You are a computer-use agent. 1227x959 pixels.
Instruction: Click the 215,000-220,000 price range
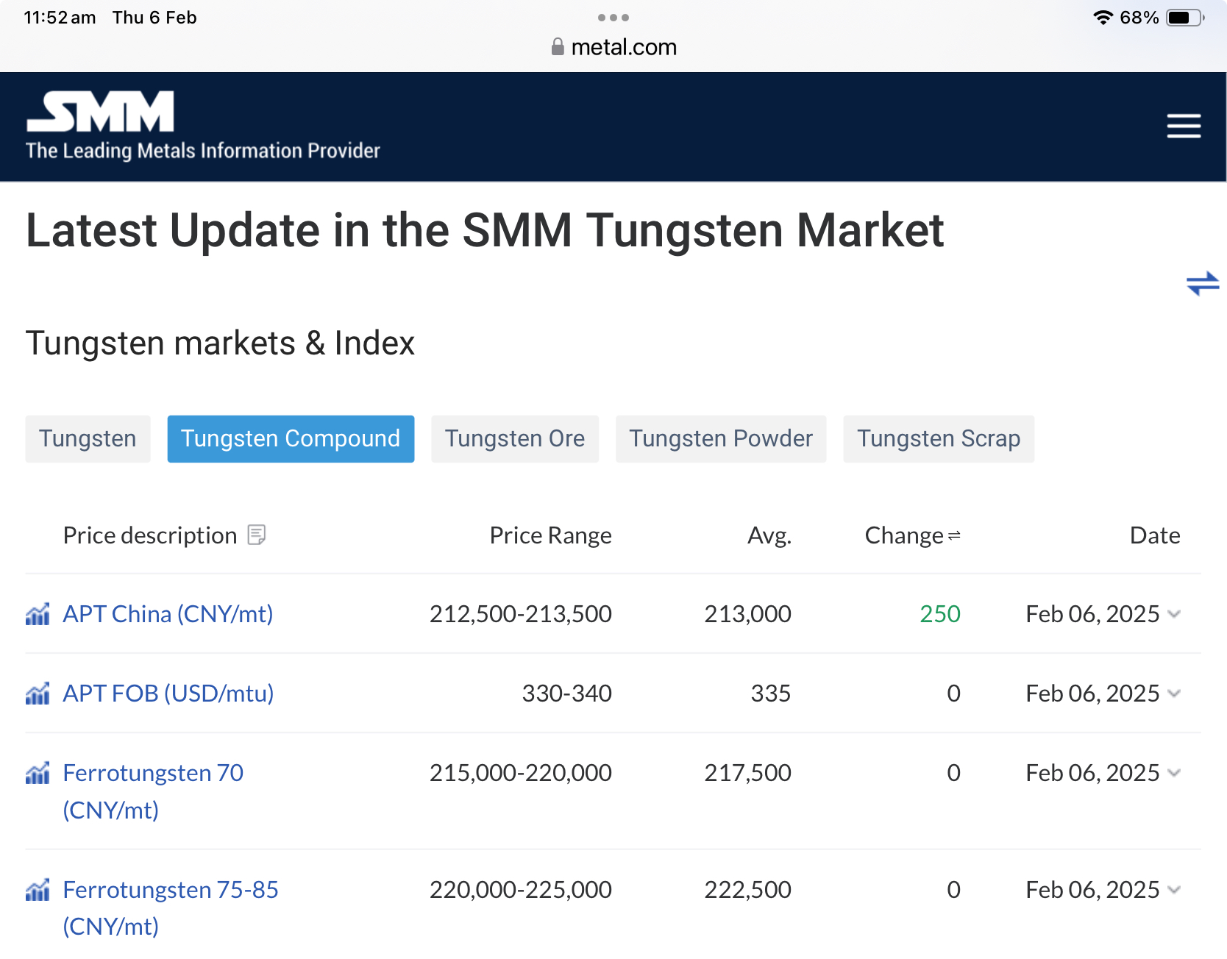521,773
